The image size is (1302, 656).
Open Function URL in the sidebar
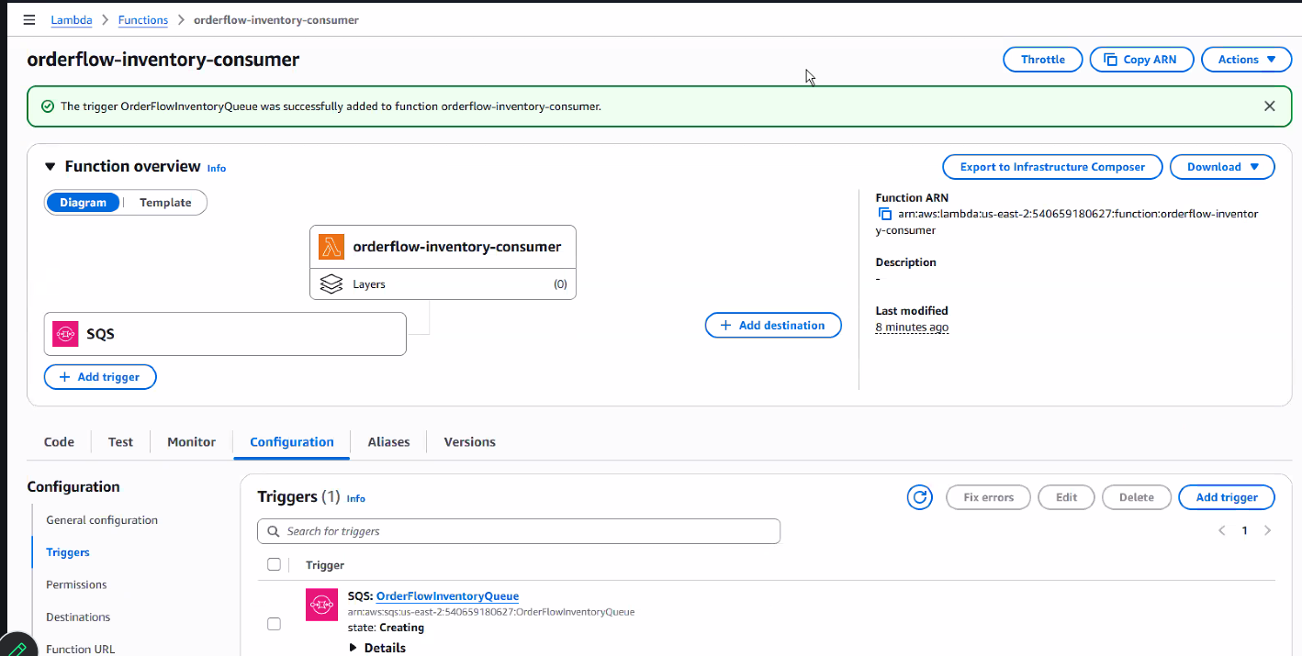pyautogui.click(x=81, y=649)
